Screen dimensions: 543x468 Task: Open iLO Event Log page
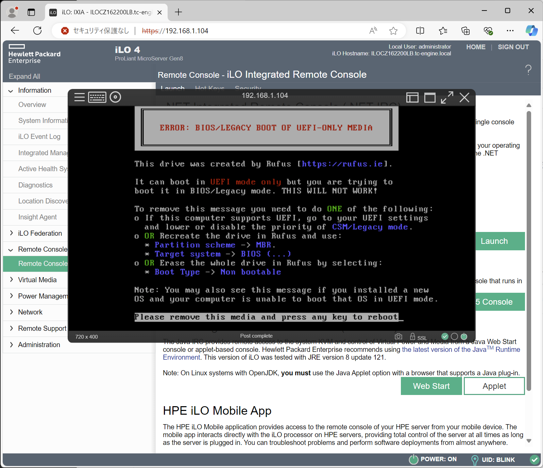[x=39, y=137]
